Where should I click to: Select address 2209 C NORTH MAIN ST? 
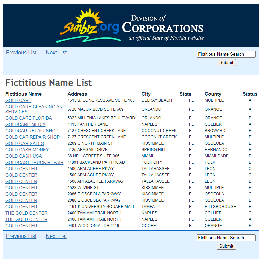[90, 143]
